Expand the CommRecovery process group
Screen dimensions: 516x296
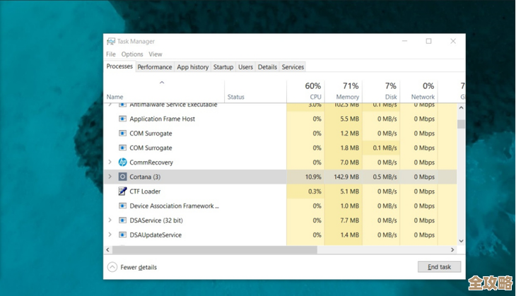pos(110,162)
